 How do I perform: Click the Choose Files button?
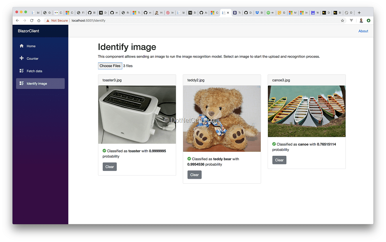point(110,66)
